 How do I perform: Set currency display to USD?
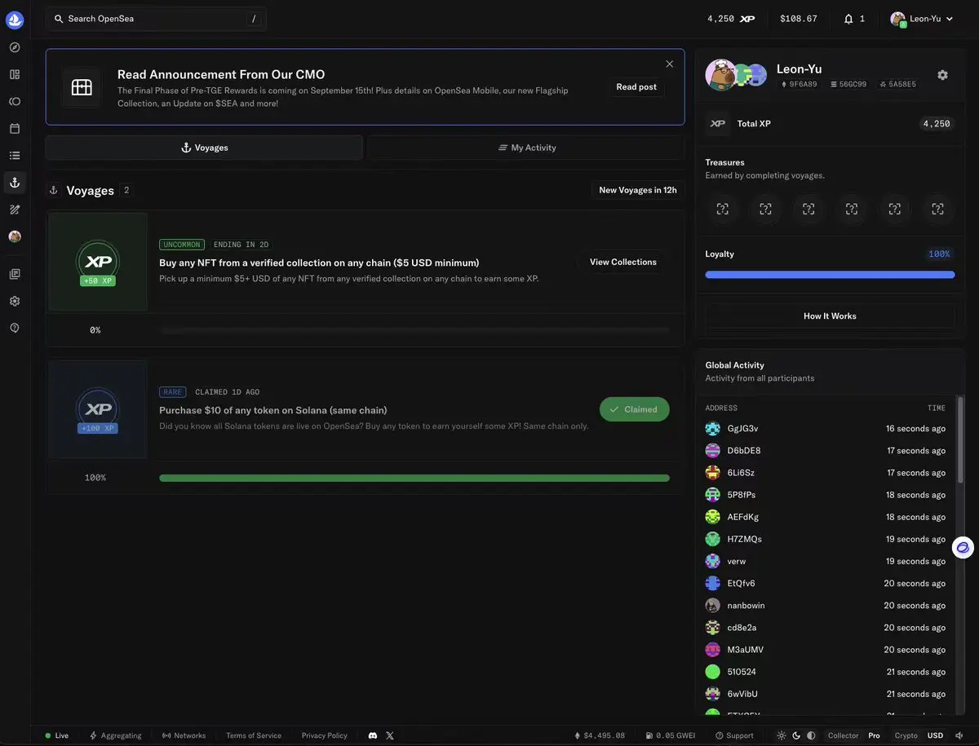click(x=935, y=735)
